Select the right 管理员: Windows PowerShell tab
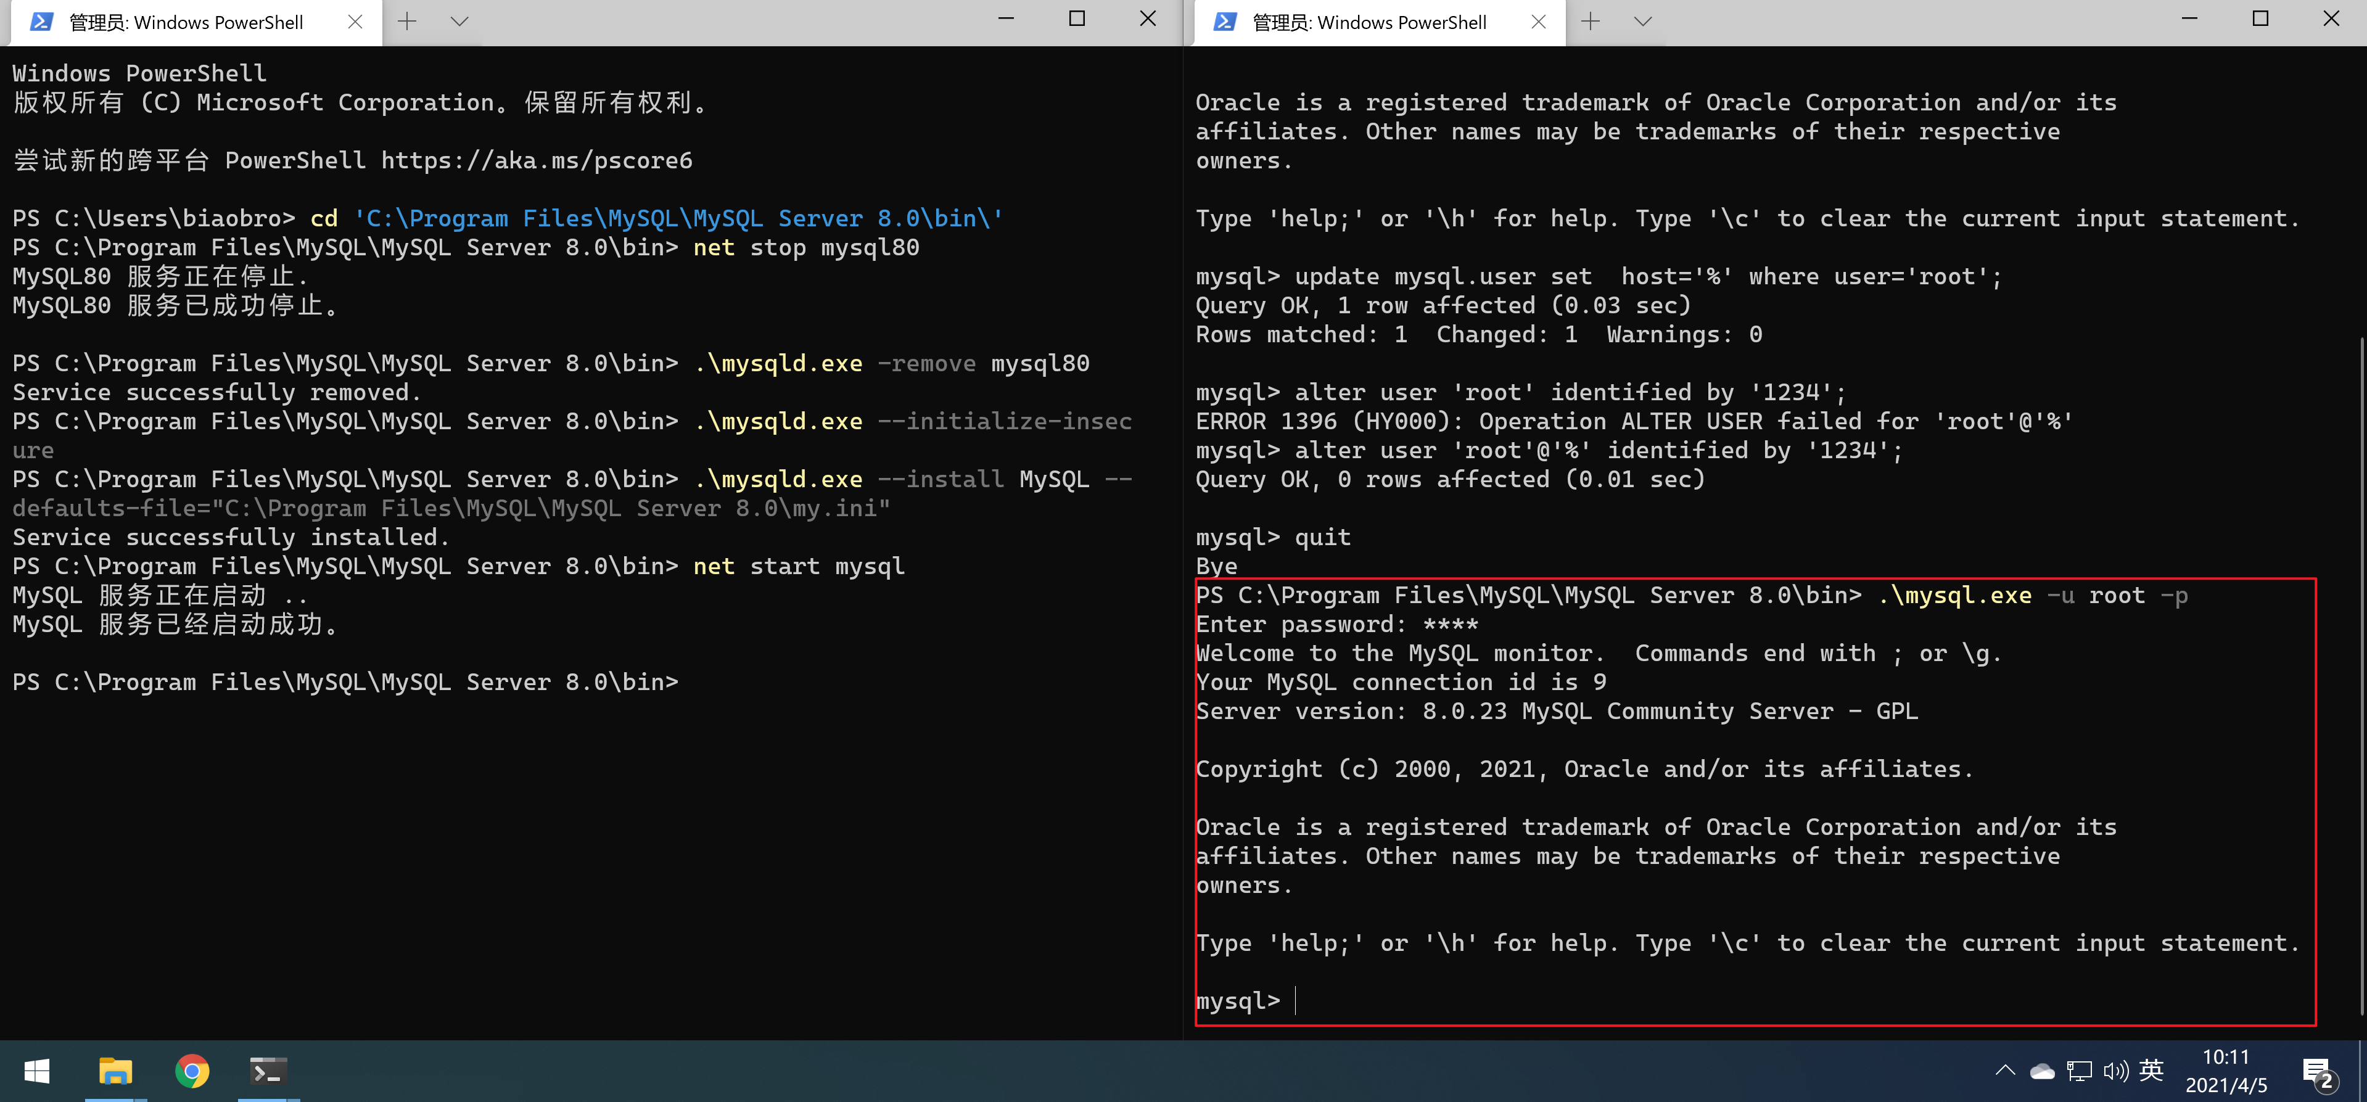 (x=1367, y=22)
